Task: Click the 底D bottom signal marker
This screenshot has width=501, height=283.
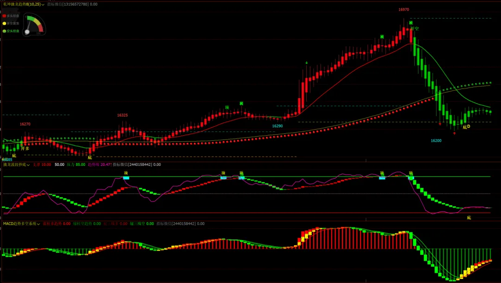Action: coord(467,126)
